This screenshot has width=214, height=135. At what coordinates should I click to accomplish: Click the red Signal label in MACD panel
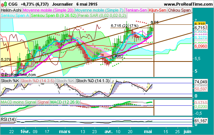click(43, 102)
